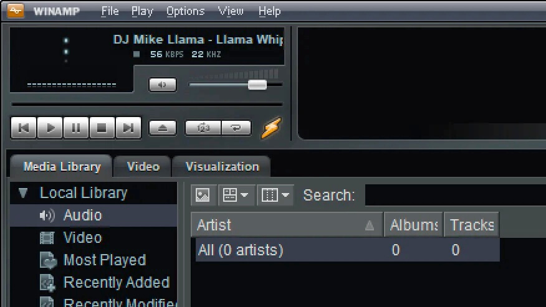Switch to the Video tab
Viewport: 546px width, 307px height.
click(x=143, y=166)
